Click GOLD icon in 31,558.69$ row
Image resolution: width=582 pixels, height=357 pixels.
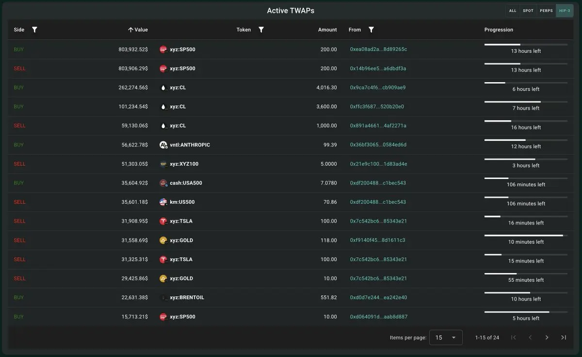[x=163, y=240]
